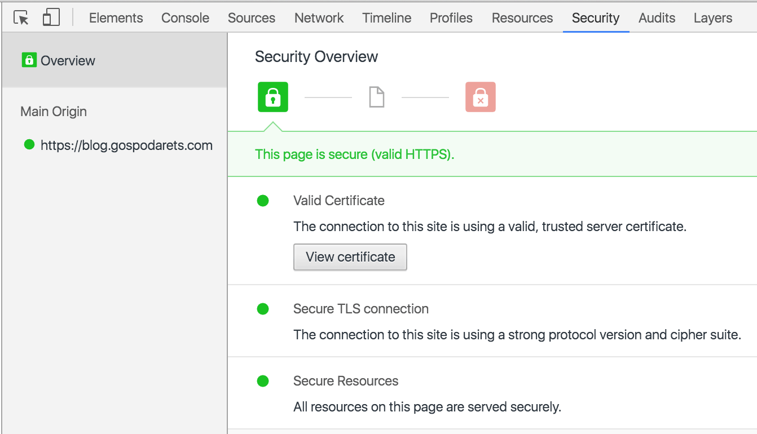
Task: Click the green dot beside Secure TLS connection
Action: 263,309
